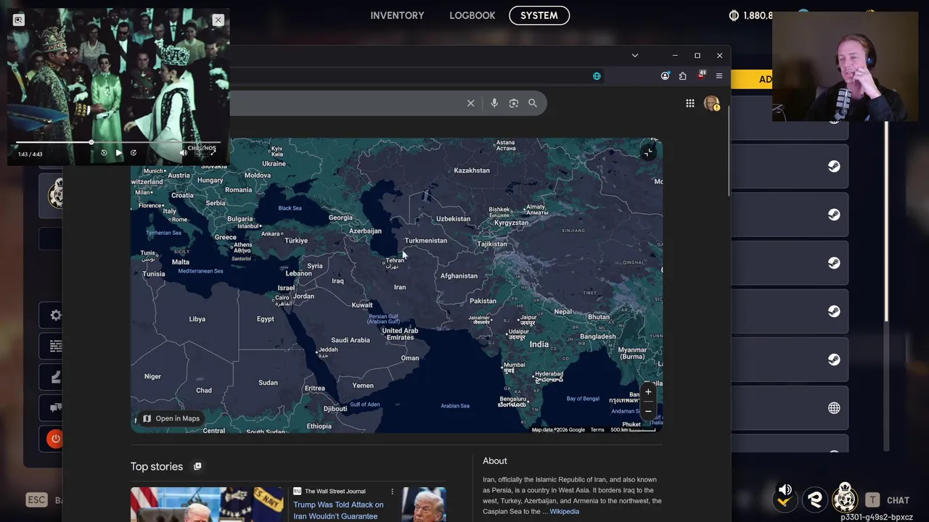
Task: Click the 'Kazakhstan' label on the map
Action: [x=472, y=170]
